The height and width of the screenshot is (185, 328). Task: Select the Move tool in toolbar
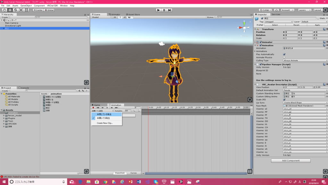point(10,10)
